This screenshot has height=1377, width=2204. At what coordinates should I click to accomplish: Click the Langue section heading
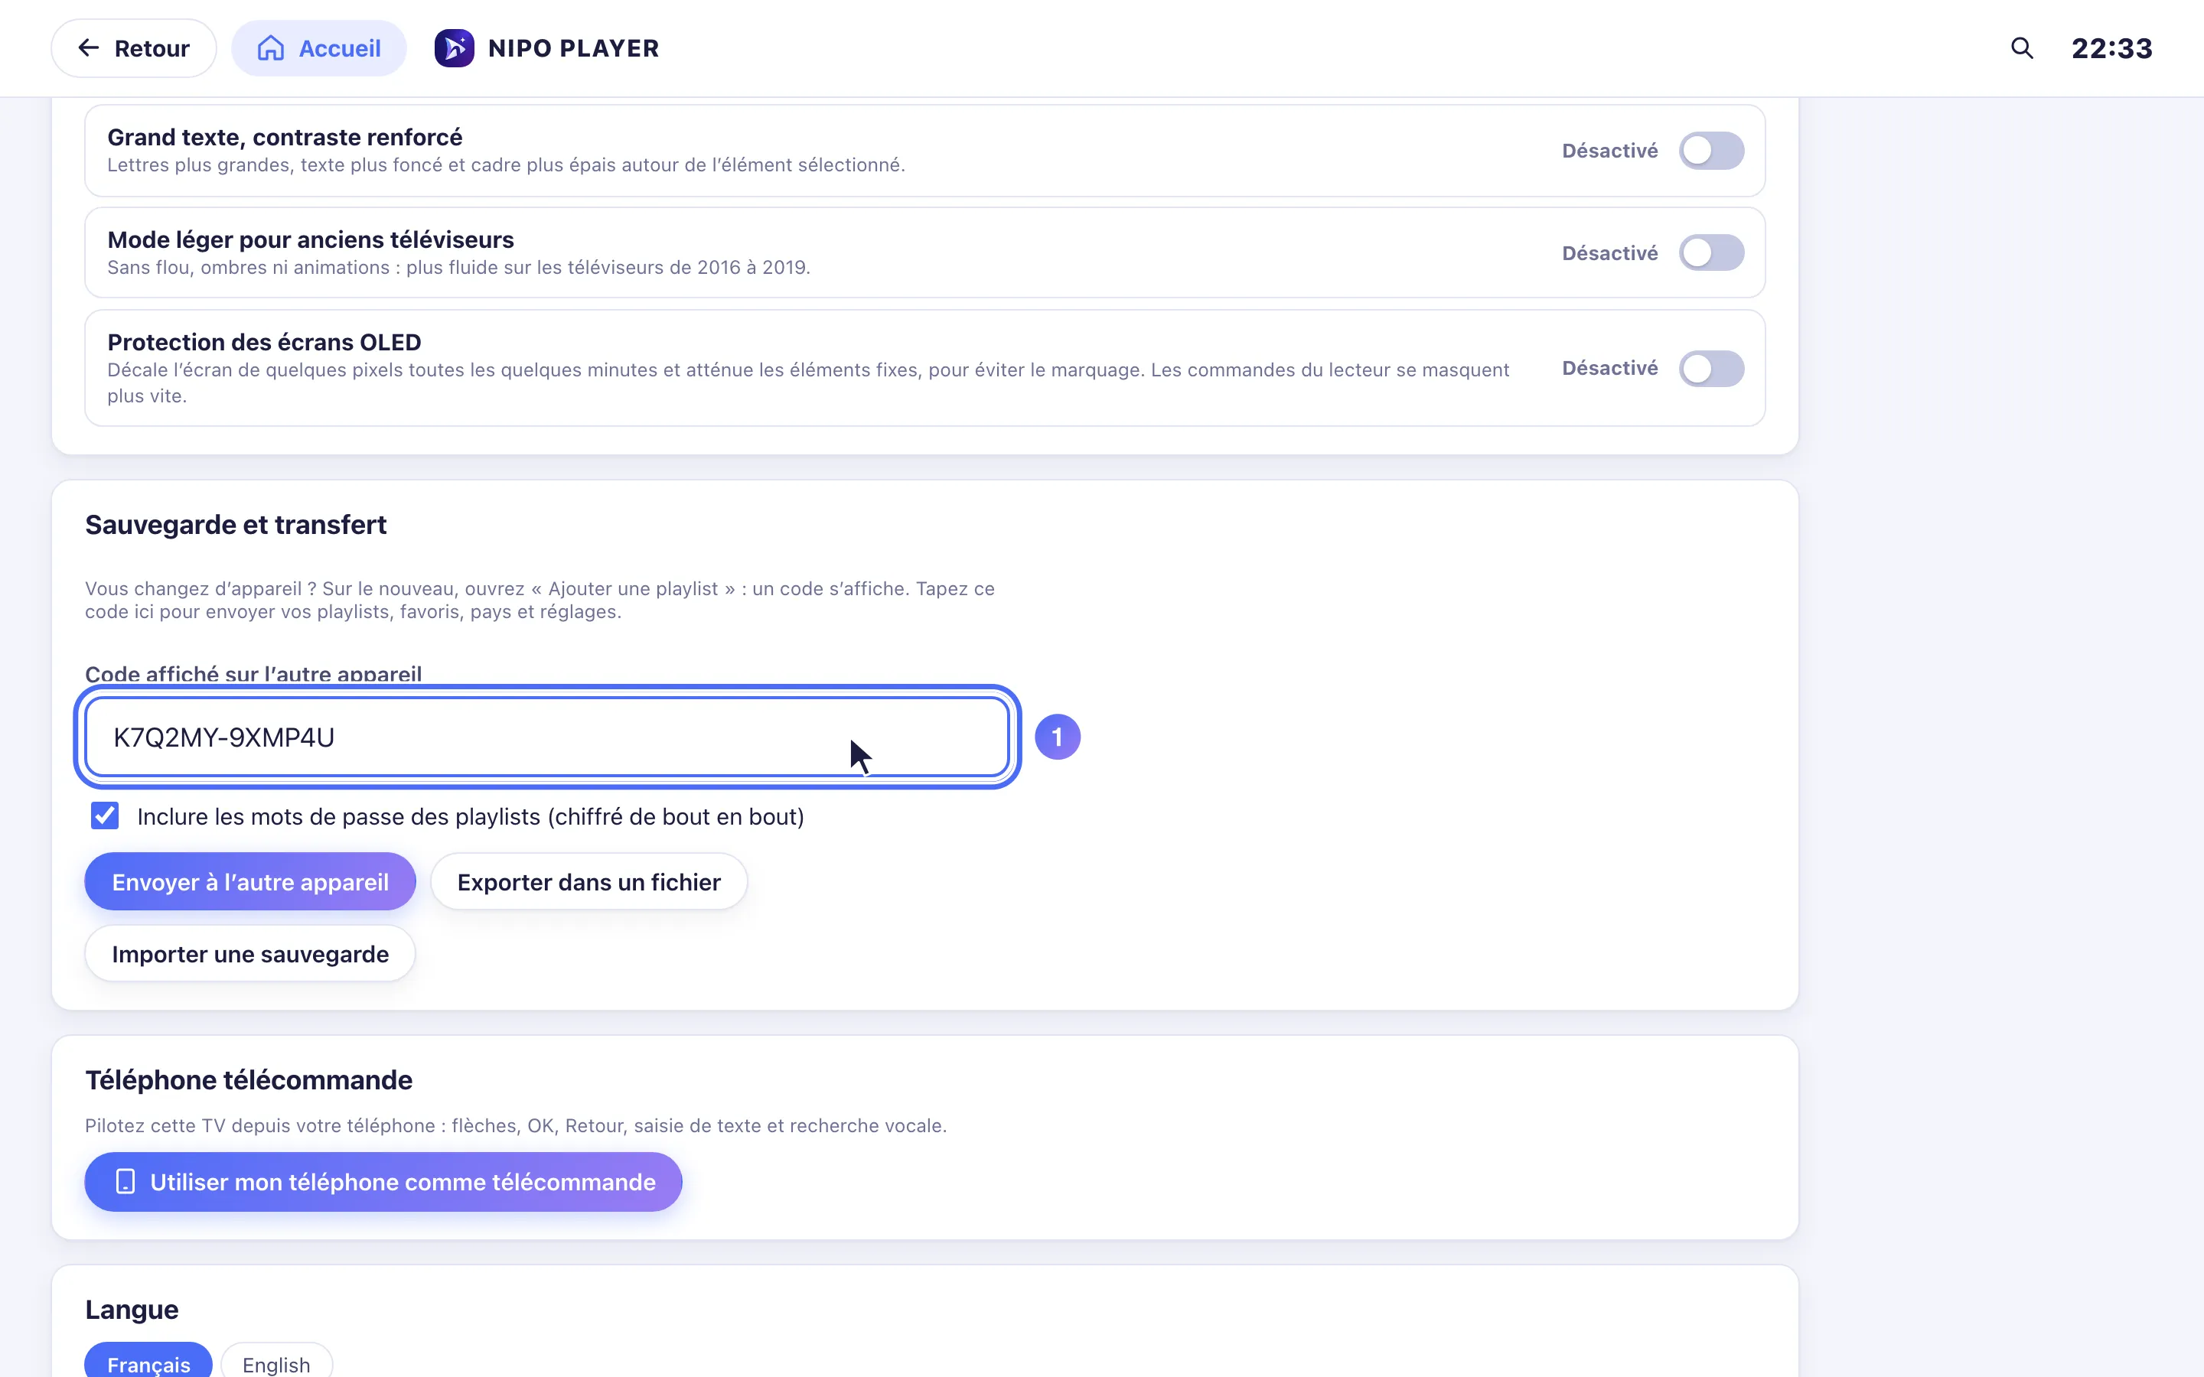(132, 1310)
